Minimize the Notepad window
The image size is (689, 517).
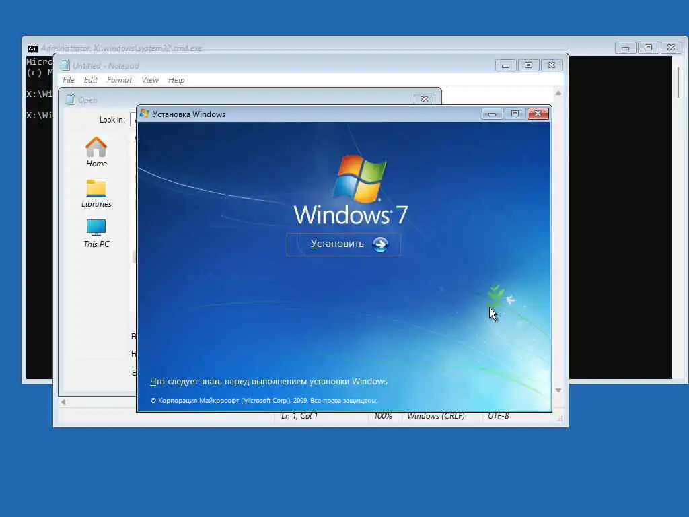[x=506, y=65]
